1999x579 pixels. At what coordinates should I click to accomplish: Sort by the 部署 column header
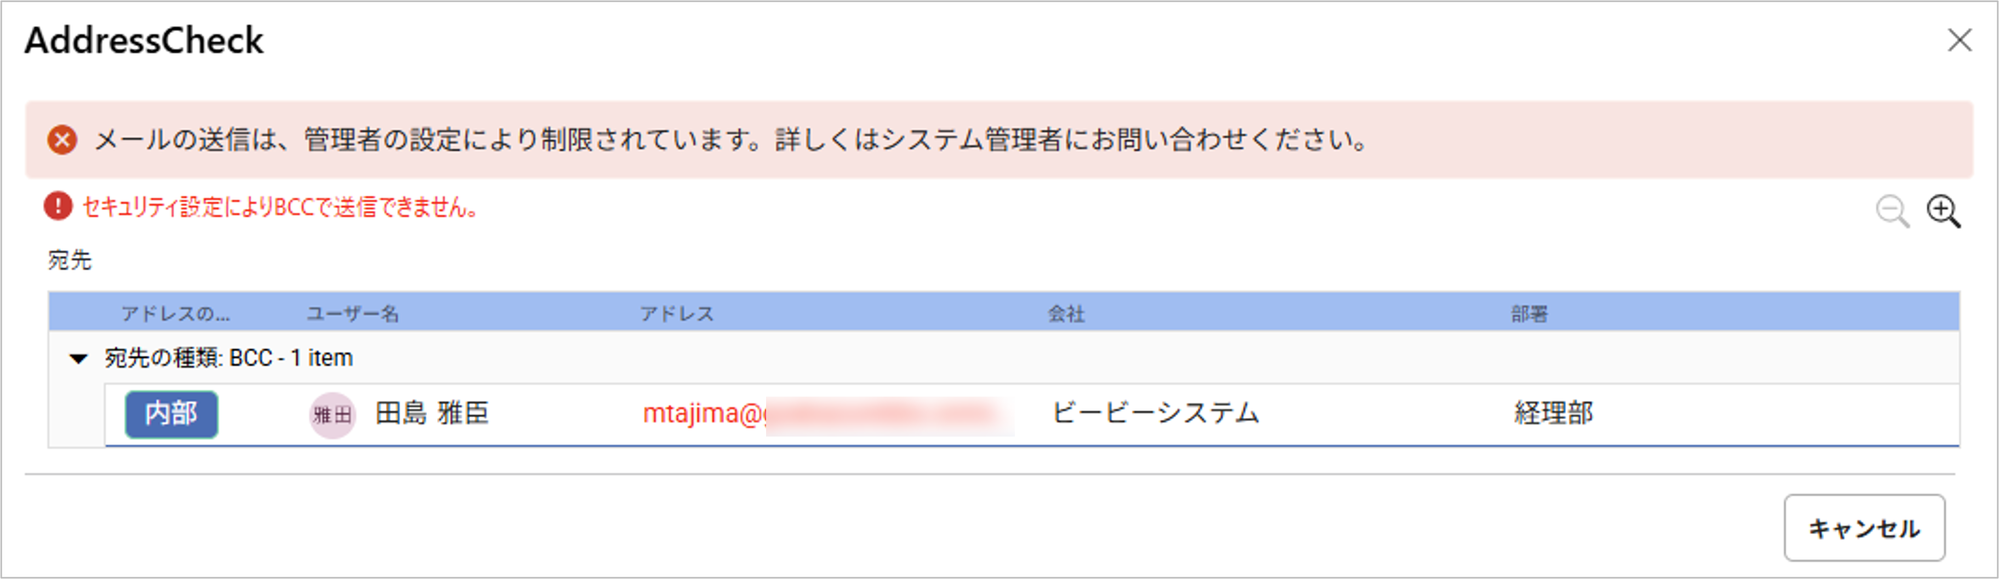[x=1529, y=313]
